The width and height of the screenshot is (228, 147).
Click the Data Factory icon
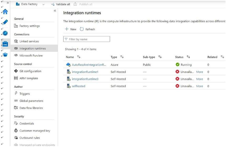[x=18, y=4]
